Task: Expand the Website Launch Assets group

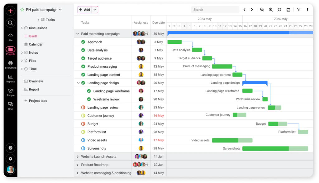Action: [x=77, y=157]
